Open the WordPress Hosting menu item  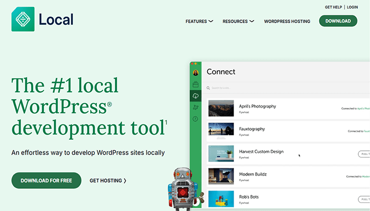[x=286, y=22]
